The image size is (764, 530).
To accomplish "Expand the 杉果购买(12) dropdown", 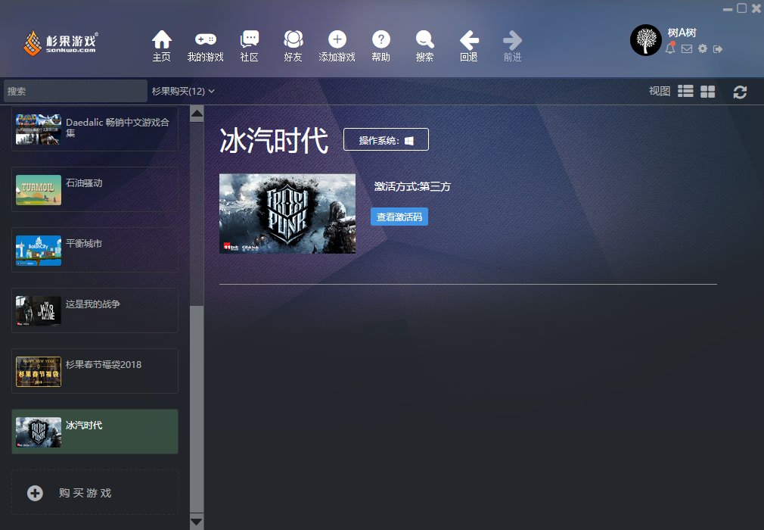I will pyautogui.click(x=183, y=91).
